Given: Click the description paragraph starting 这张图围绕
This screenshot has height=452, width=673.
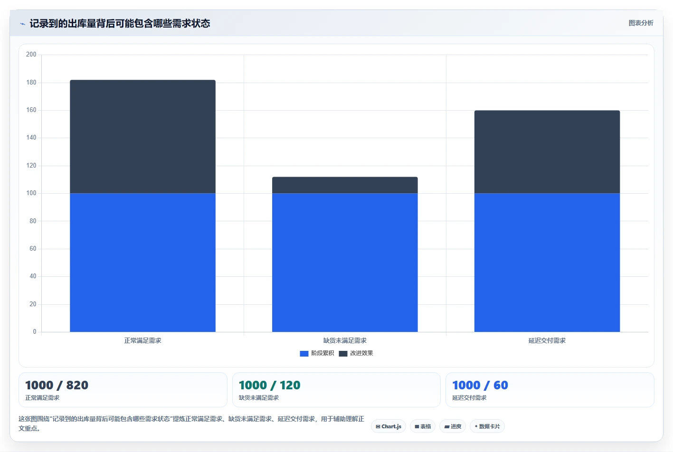Looking at the screenshot, I should (191, 424).
